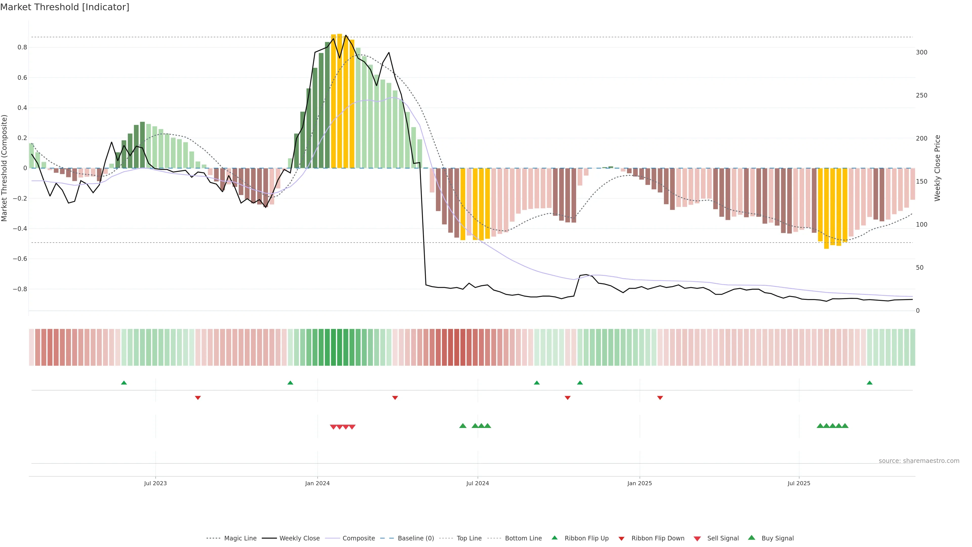Toggle the Baseline (0) legend entry
The height and width of the screenshot is (547, 972).
pyautogui.click(x=416, y=538)
